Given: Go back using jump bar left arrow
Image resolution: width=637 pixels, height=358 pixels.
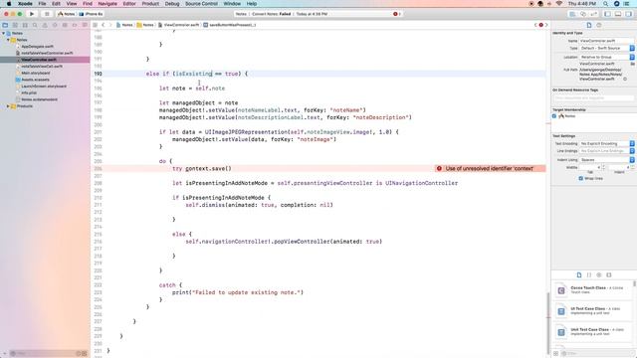Looking at the screenshot, I should click(104, 25).
